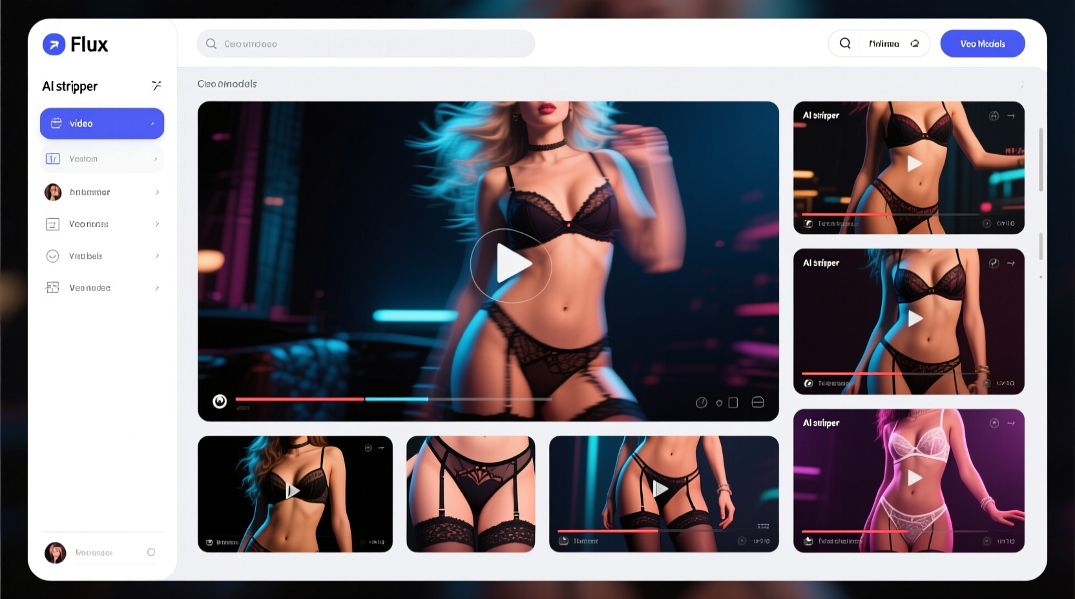The image size is (1075, 599).
Task: Click the rightmost caption icon in main player
Action: coord(758,403)
